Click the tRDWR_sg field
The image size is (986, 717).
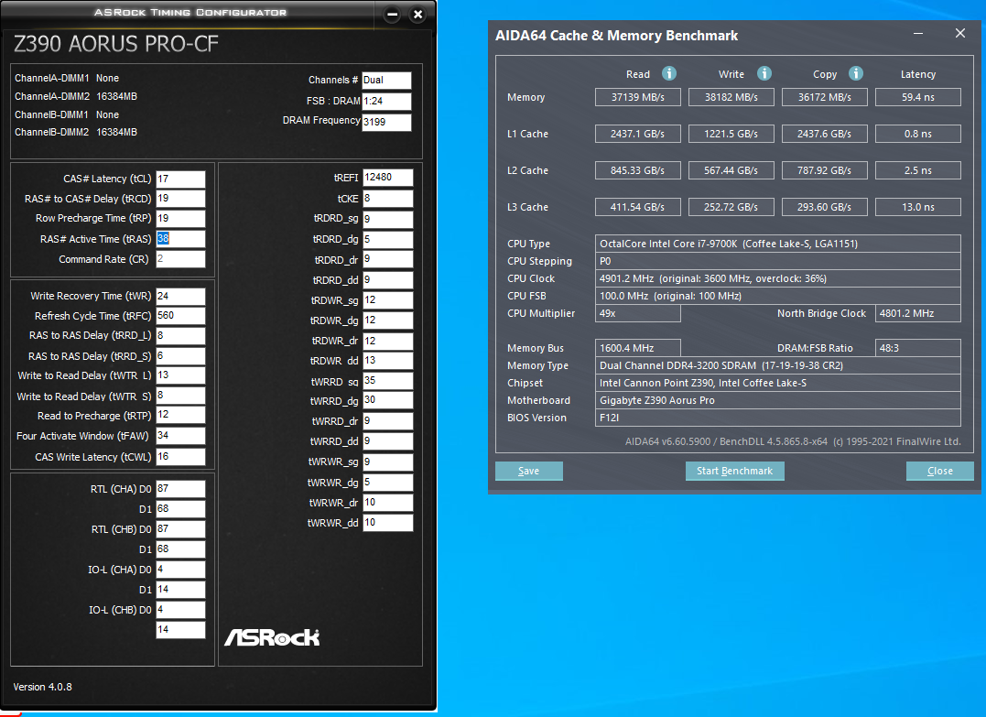(387, 300)
